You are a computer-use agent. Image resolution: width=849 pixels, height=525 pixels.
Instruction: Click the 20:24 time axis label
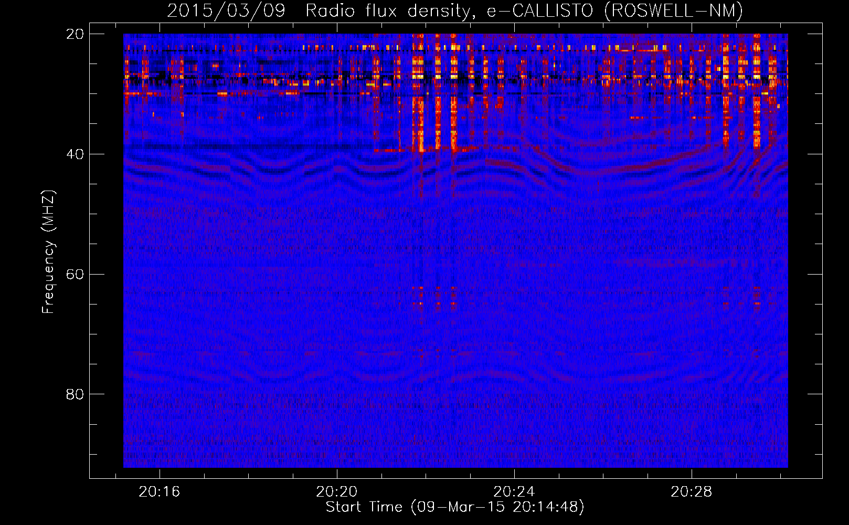pyautogui.click(x=514, y=491)
